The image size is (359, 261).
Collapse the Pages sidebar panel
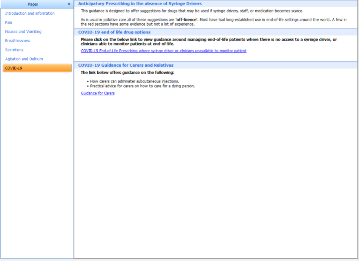[x=69, y=4]
